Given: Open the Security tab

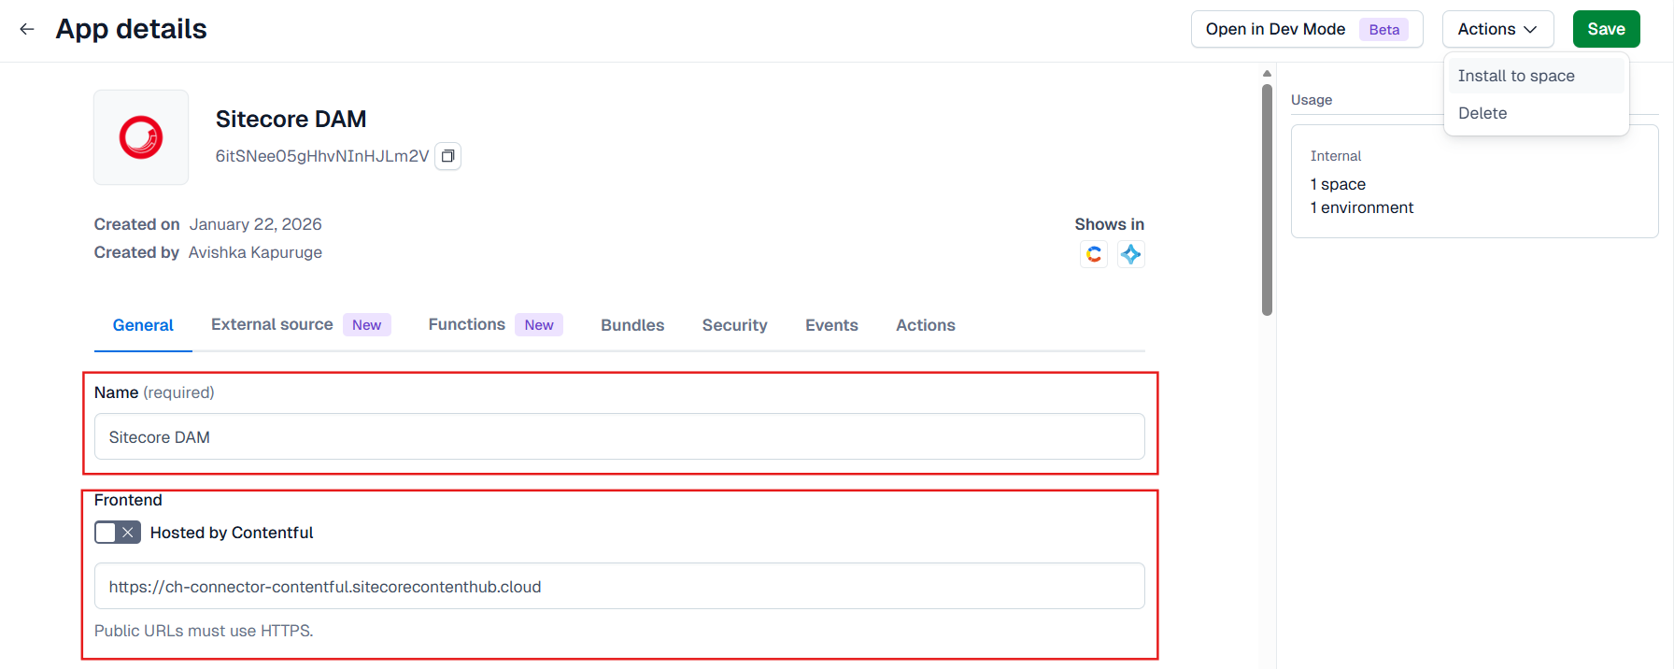Looking at the screenshot, I should (x=735, y=325).
